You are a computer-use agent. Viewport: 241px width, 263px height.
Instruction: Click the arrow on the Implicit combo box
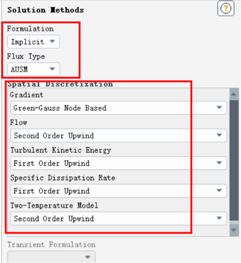(x=52, y=41)
